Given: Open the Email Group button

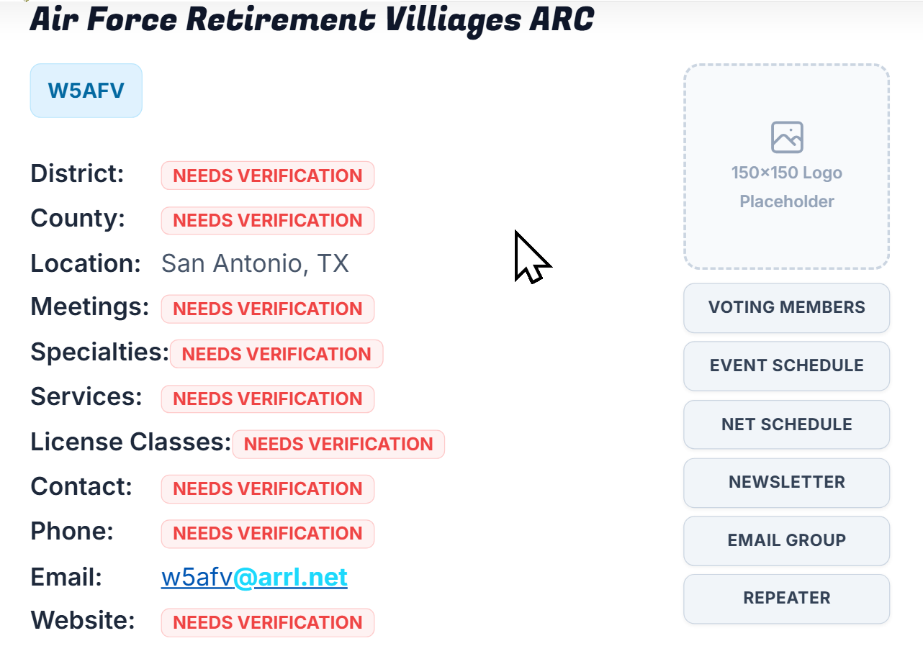Looking at the screenshot, I should coord(787,540).
